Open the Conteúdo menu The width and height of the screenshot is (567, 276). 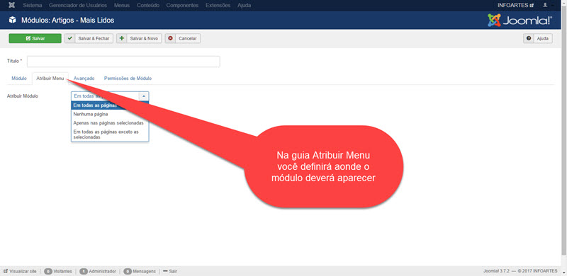click(x=148, y=6)
